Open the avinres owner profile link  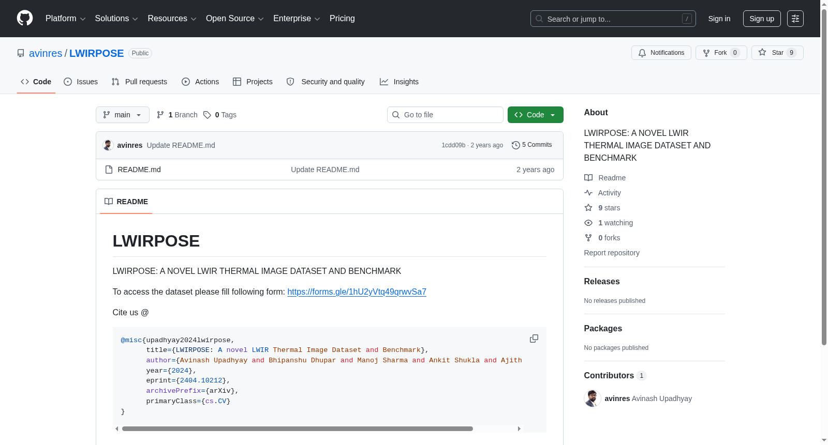46,53
